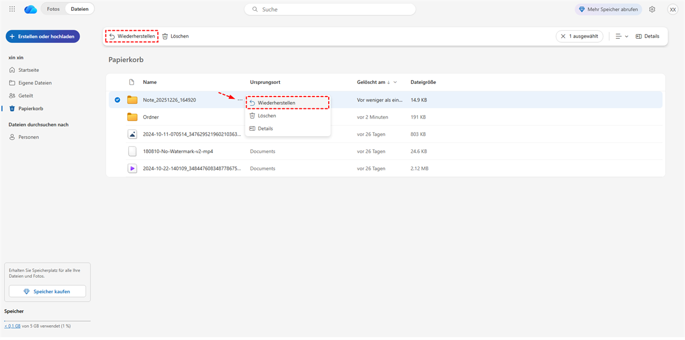The height and width of the screenshot is (340, 685).
Task: Switch to the Fotos tab
Action: 53,9
